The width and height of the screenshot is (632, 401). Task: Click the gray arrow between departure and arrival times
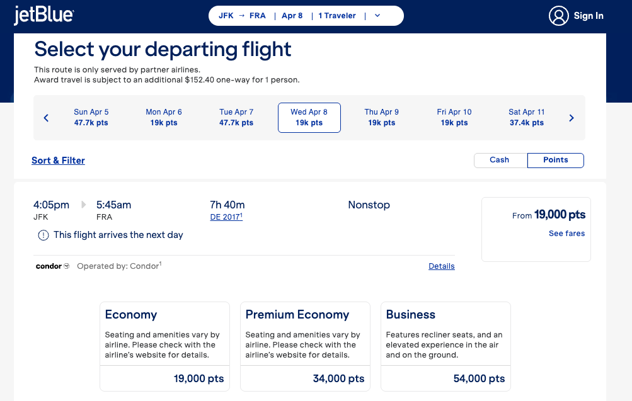click(x=83, y=204)
